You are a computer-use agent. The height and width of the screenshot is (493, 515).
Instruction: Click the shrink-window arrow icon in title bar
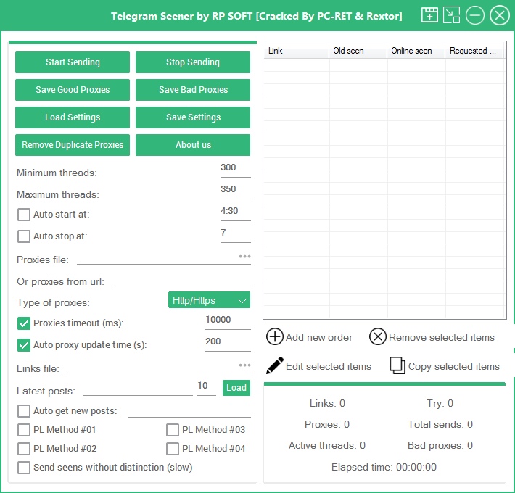[x=451, y=15]
